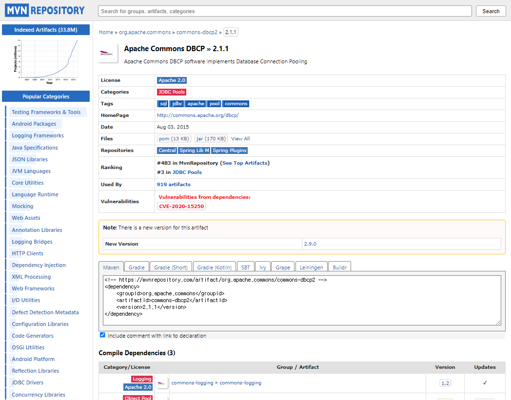Select the Ivy tab
The image size is (511, 400).
pos(263,267)
